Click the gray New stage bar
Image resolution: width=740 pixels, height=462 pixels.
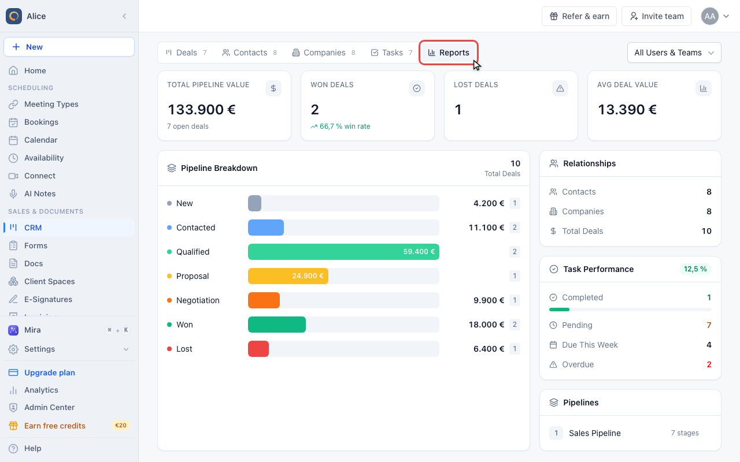[254, 203]
